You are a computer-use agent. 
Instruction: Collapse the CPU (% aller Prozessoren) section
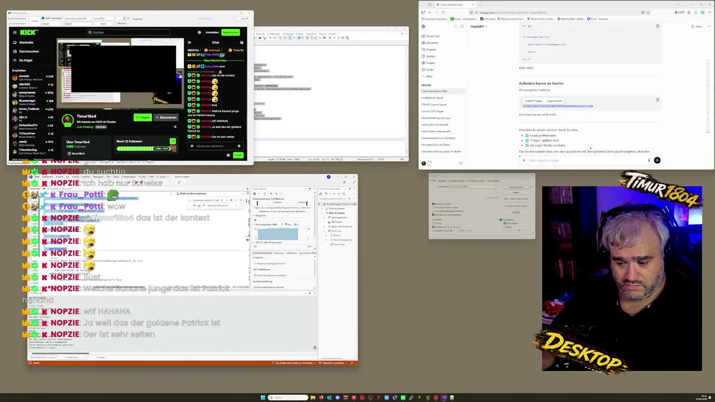coord(254,242)
